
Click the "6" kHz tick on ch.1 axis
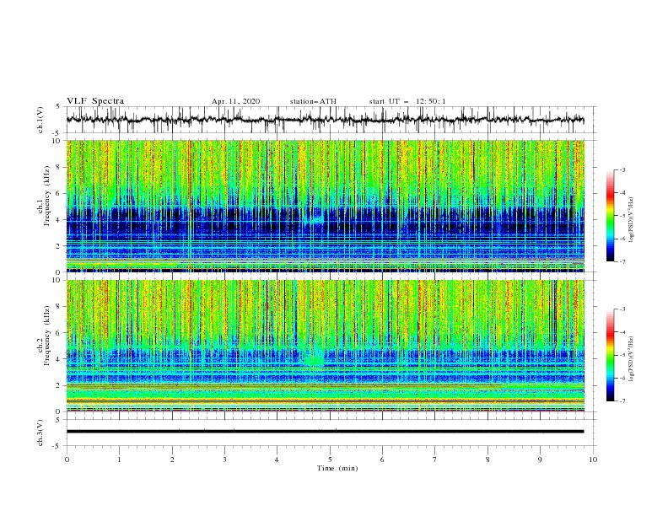60,193
